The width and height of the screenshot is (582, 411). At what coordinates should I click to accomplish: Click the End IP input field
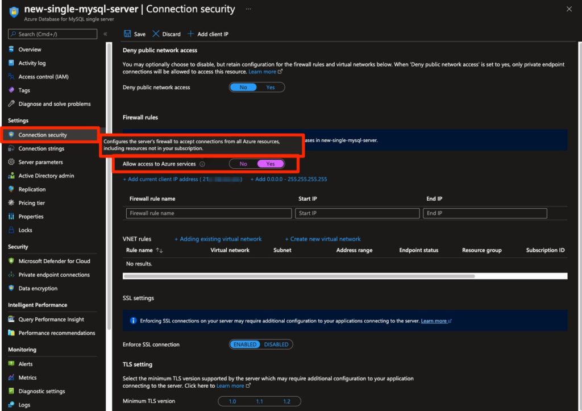click(x=485, y=213)
